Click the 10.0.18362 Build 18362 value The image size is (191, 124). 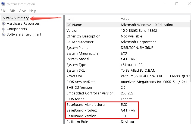tap(139, 31)
